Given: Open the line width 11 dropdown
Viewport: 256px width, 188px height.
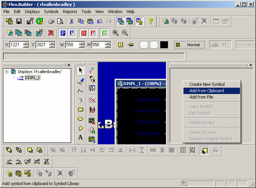Looking at the screenshot, I should 221,45.
